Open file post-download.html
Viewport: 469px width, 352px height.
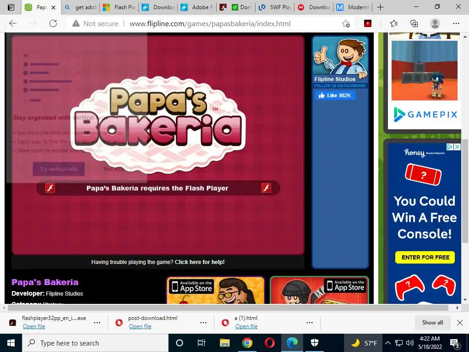click(140, 326)
